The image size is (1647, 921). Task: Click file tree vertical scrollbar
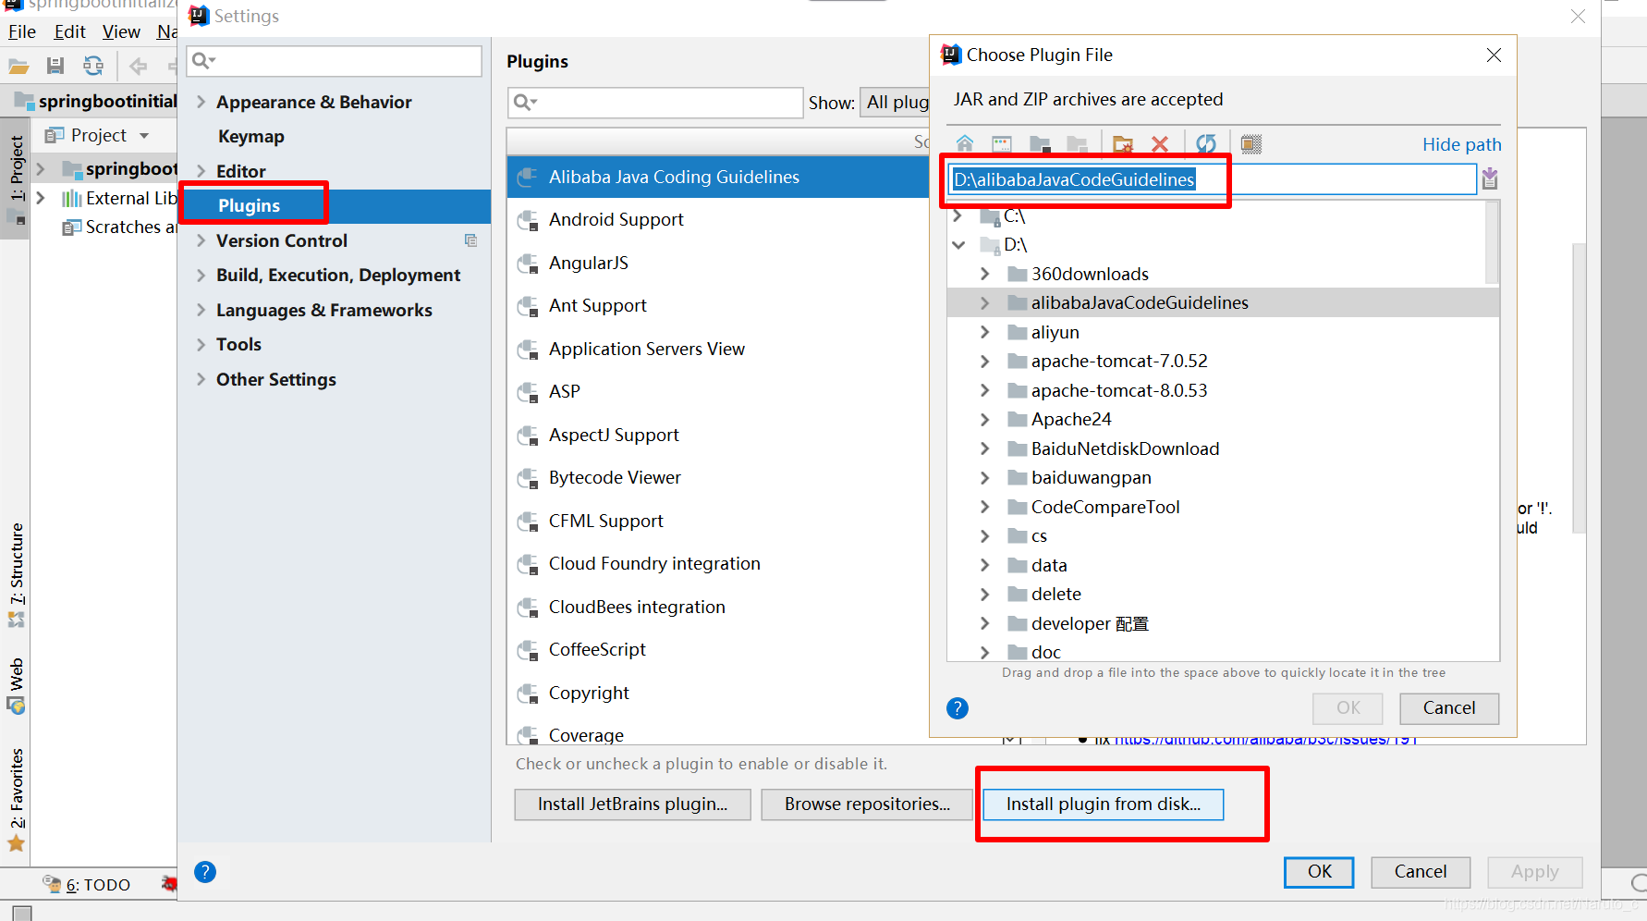[x=1492, y=242]
